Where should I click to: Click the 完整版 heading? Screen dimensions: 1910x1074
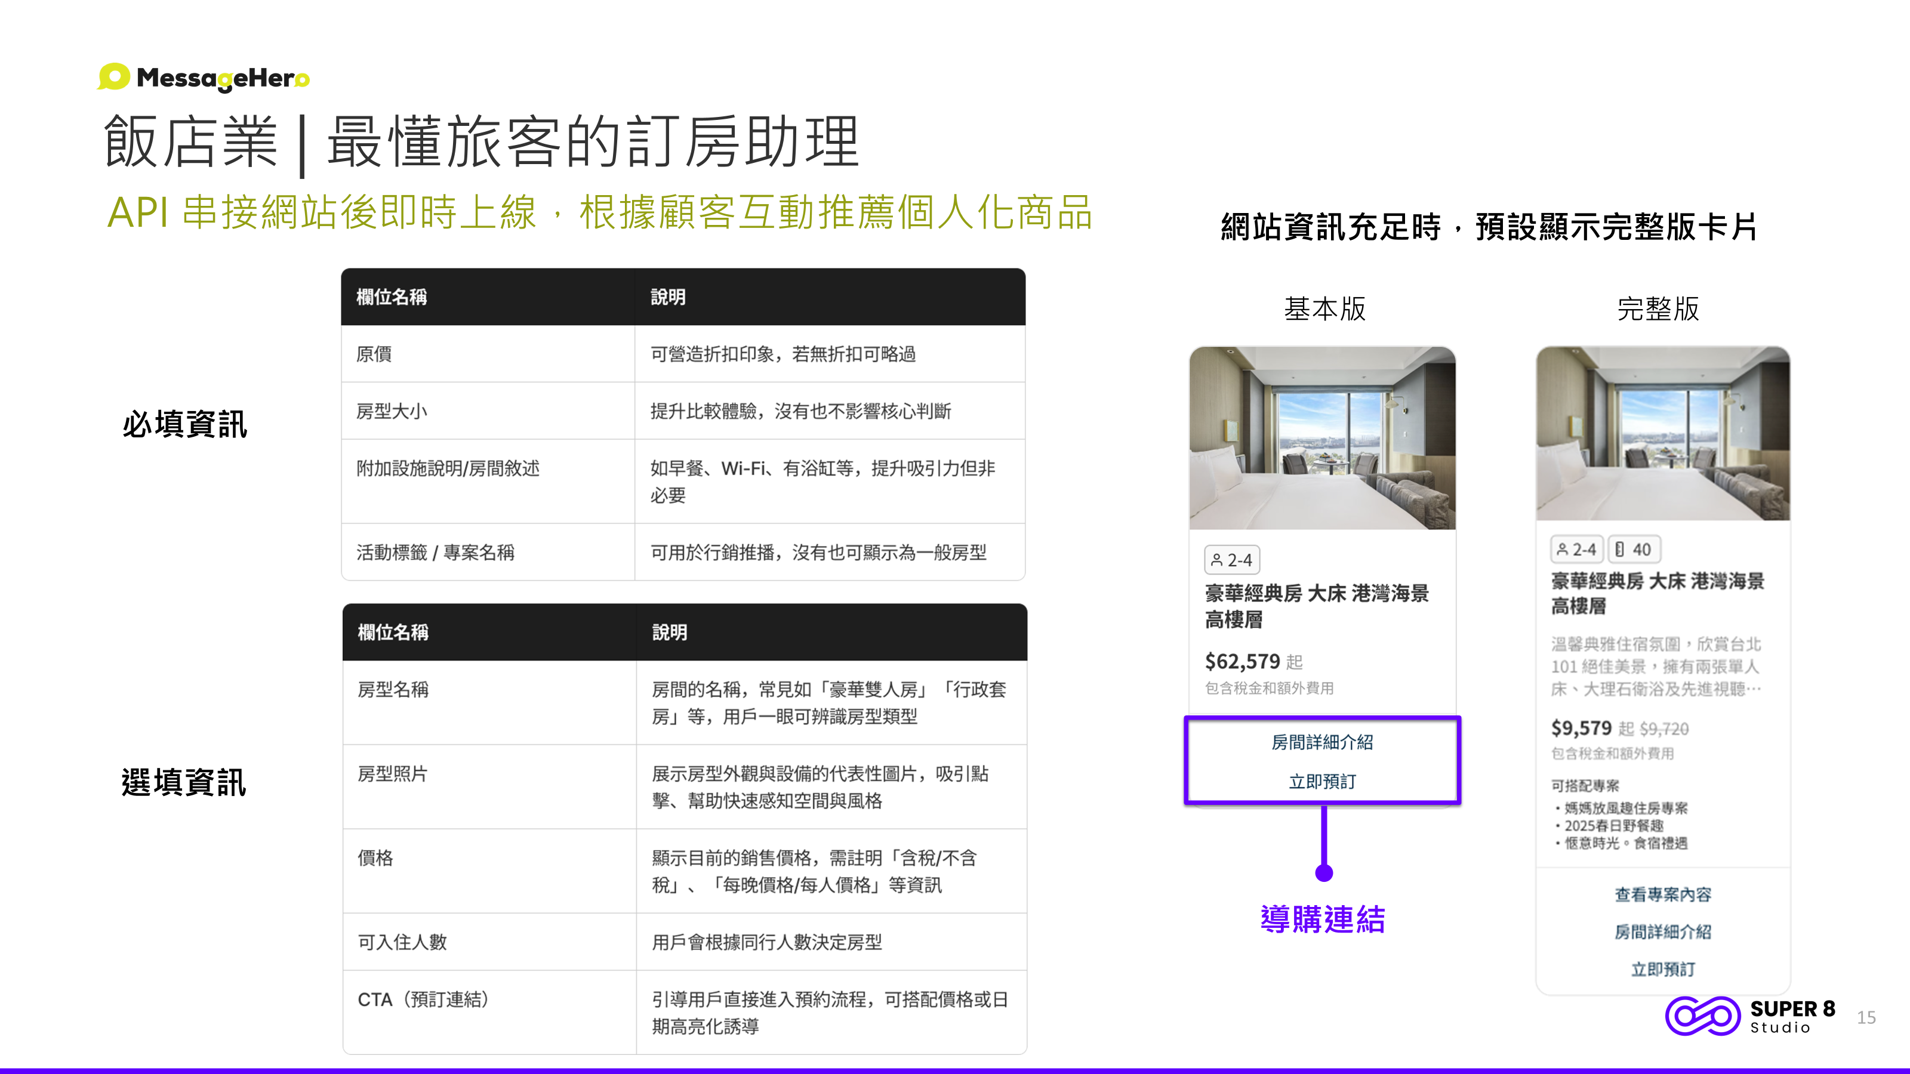point(1658,308)
